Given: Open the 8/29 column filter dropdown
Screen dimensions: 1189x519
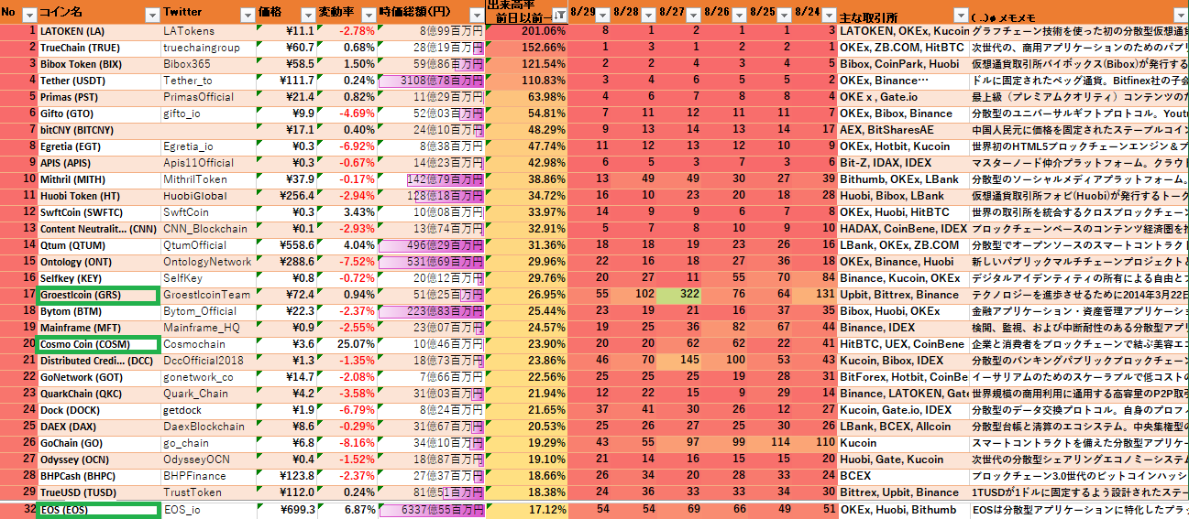Looking at the screenshot, I should click(605, 16).
